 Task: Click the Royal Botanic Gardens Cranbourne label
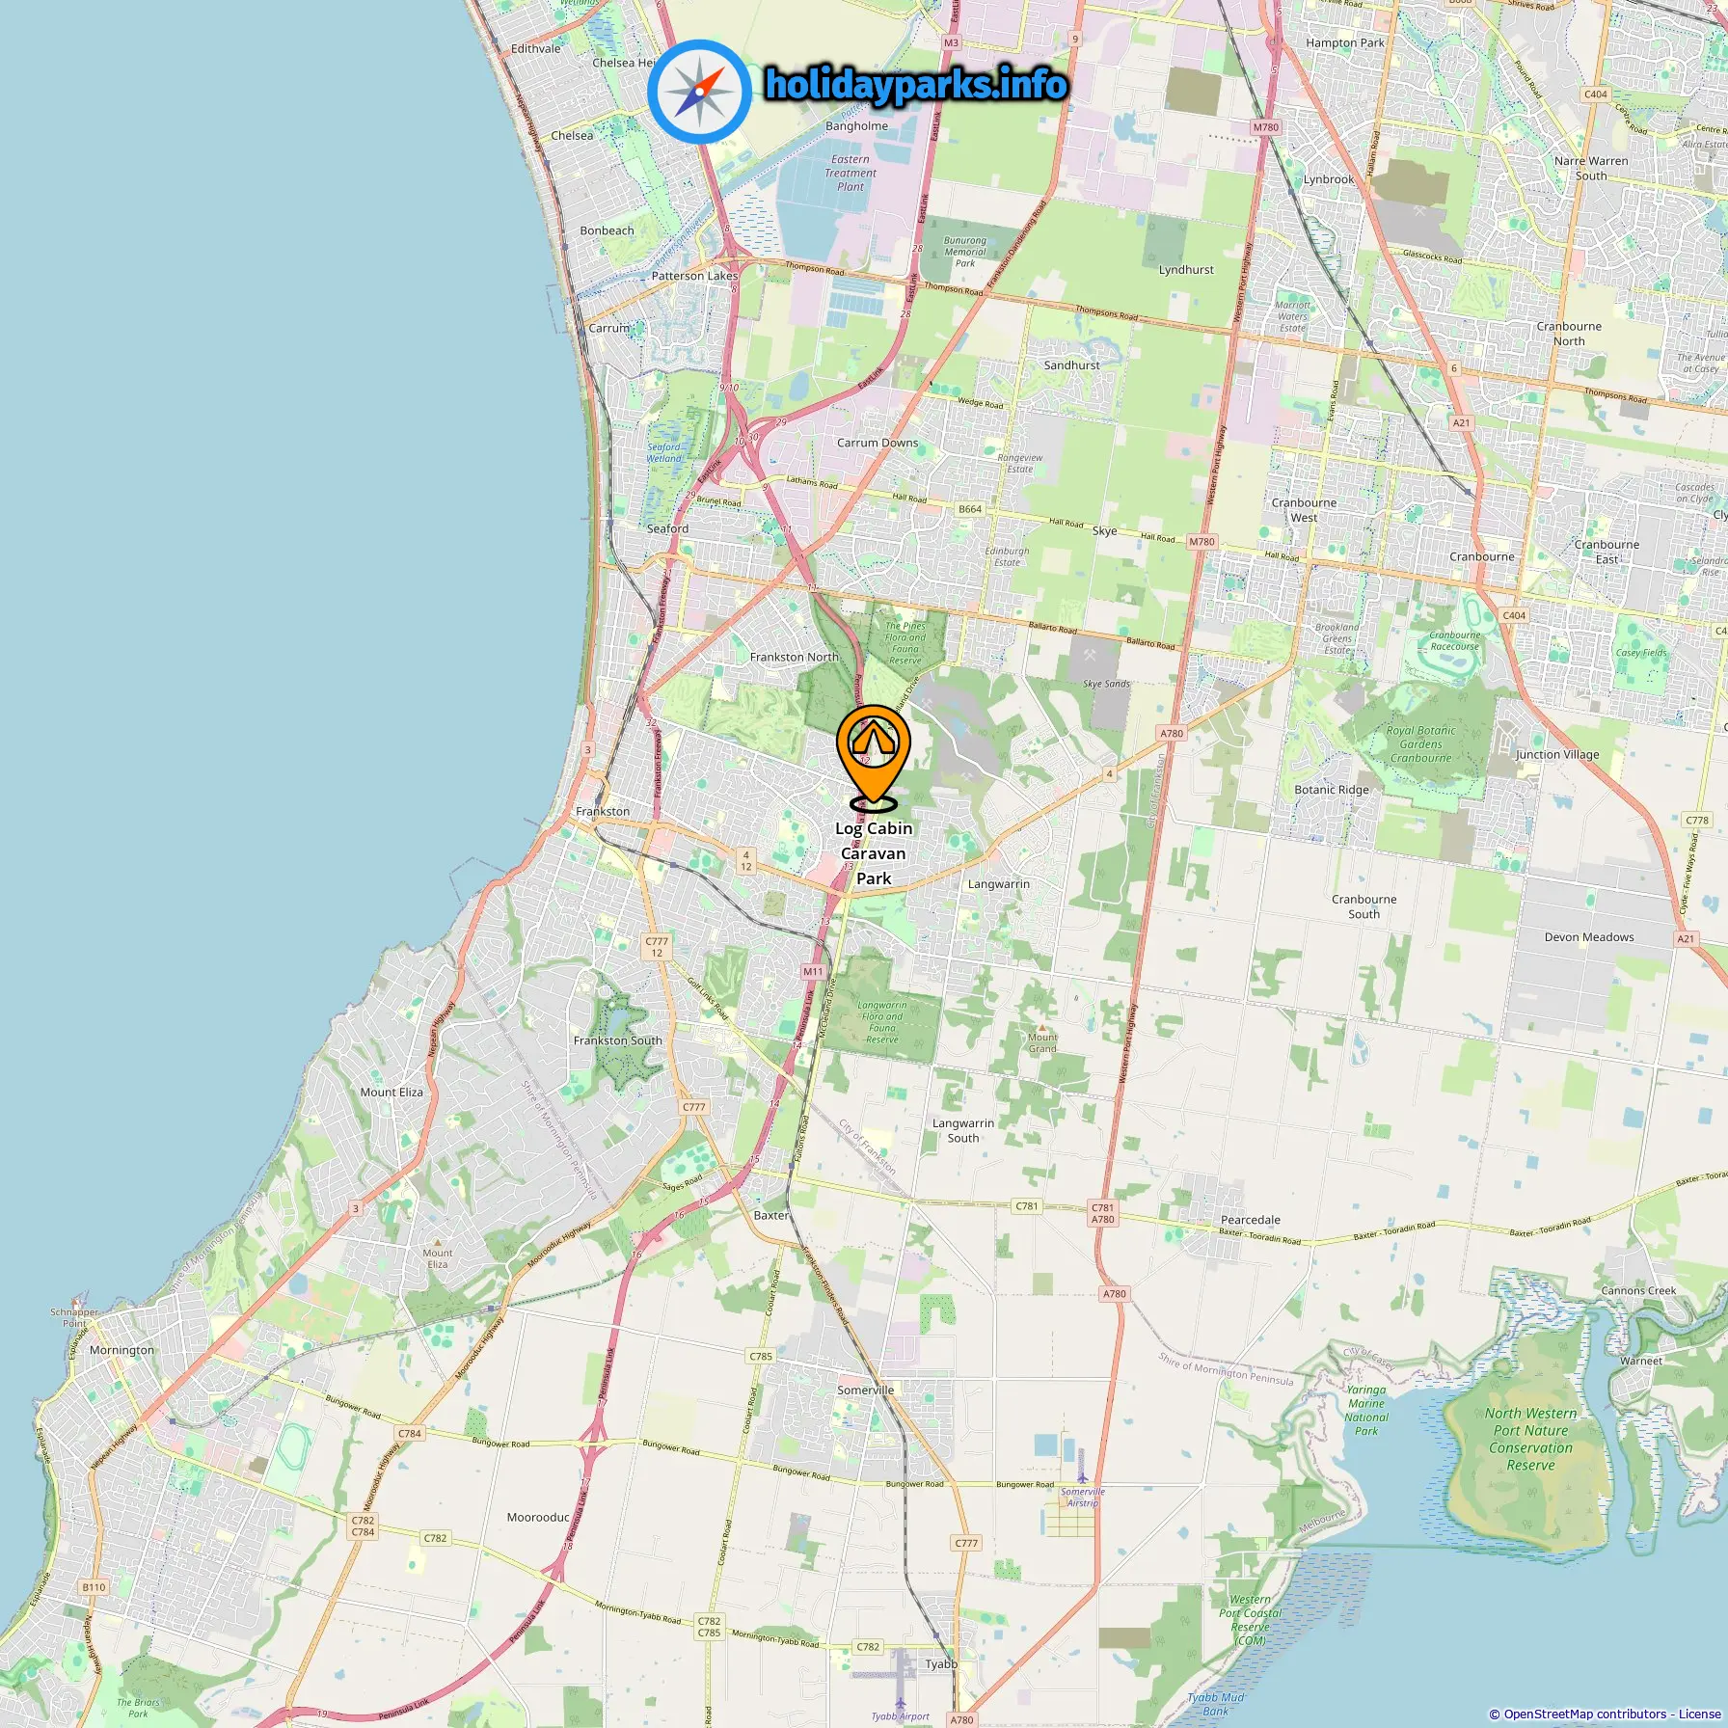tap(1421, 743)
